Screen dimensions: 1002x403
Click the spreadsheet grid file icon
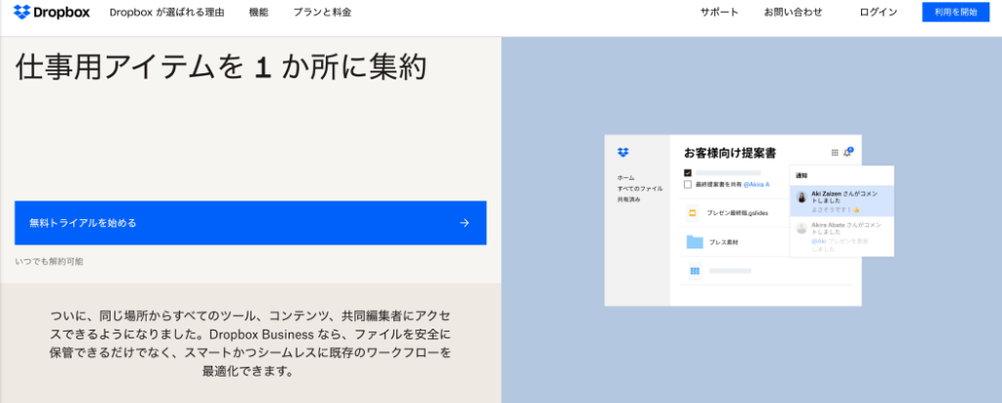[x=695, y=271]
